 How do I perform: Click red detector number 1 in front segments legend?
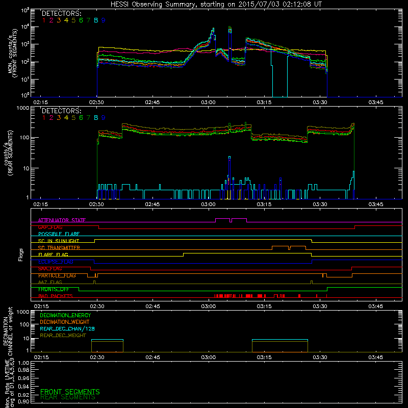(44, 20)
